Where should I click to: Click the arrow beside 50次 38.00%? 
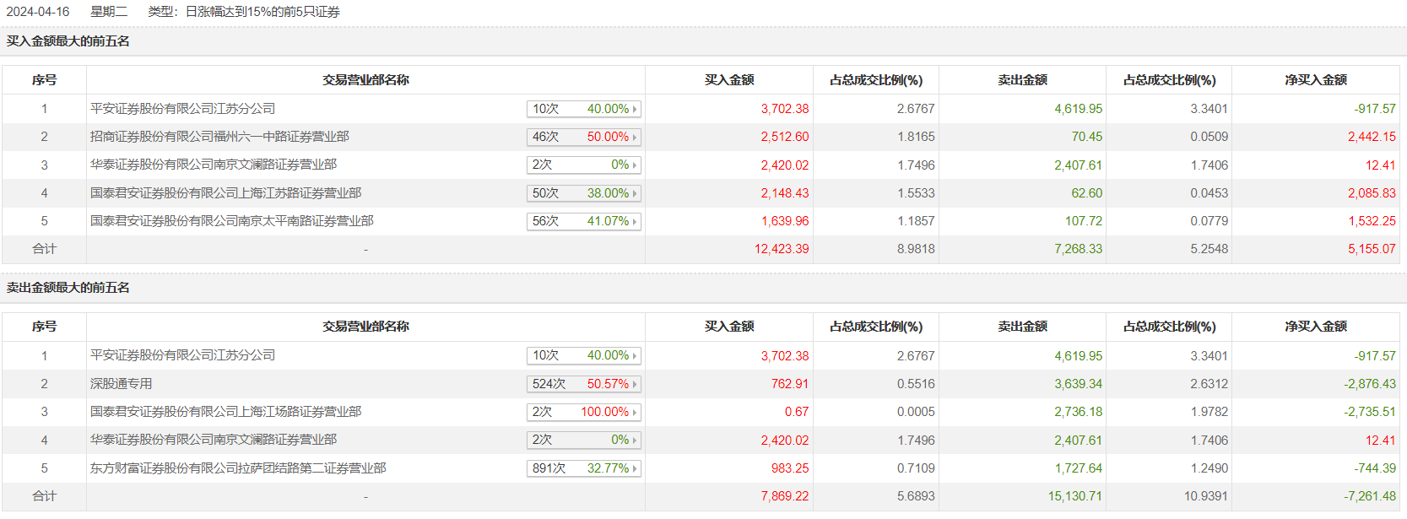(635, 194)
